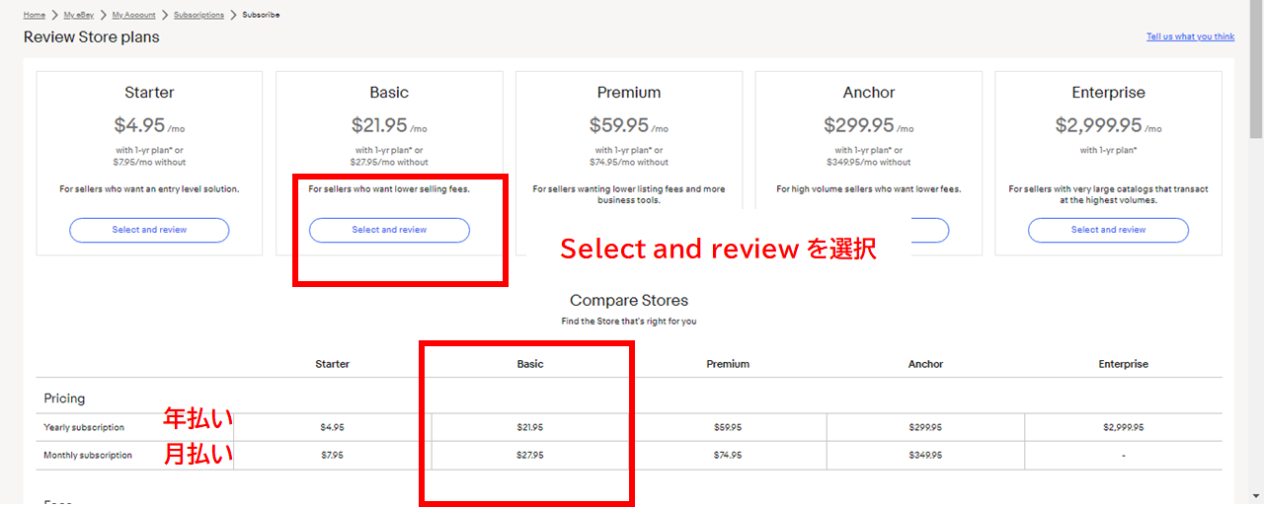Click the 'Compare Stores' heading
The height and width of the screenshot is (507, 1264).
[629, 300]
